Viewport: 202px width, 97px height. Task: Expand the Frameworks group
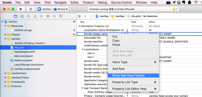pos(5,82)
